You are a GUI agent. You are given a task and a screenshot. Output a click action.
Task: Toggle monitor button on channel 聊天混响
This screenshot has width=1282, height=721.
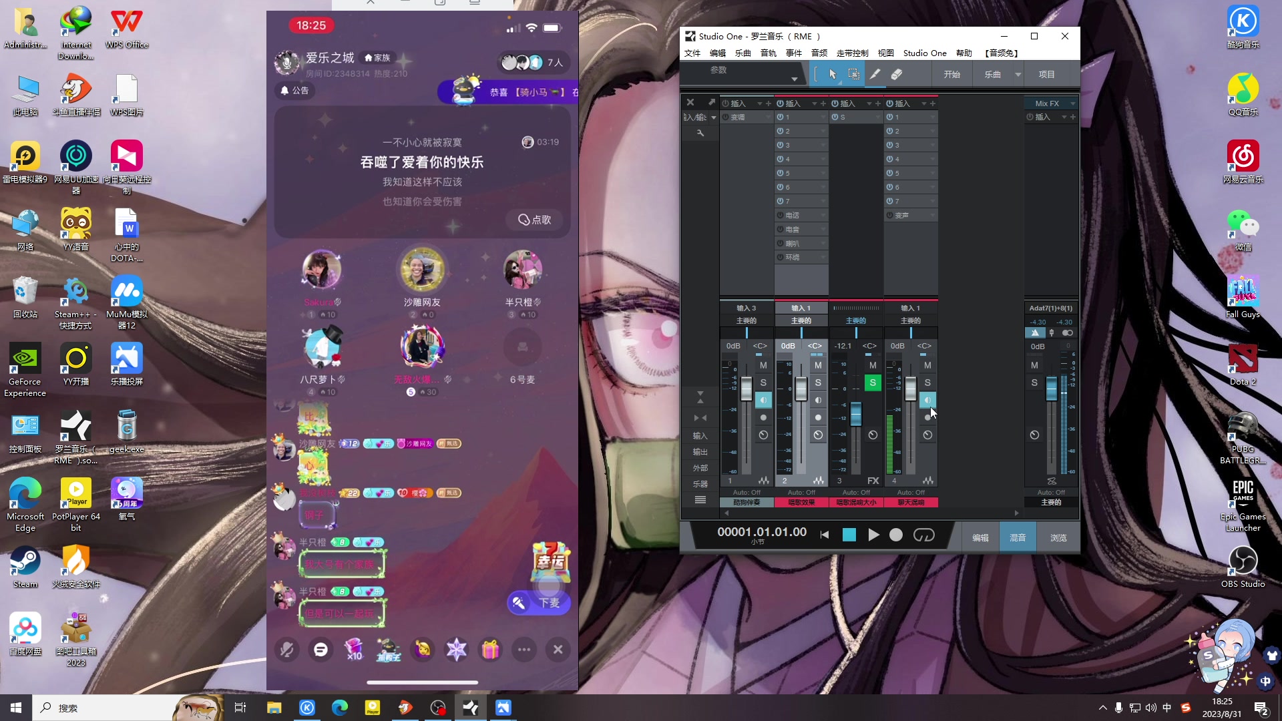tap(927, 400)
